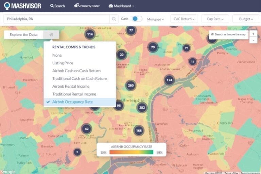Image resolution: width=261 pixels, height=174 pixels.
Task: Click the Airbnb occupancy rate color gradient bar
Action: pyautogui.click(x=131, y=152)
